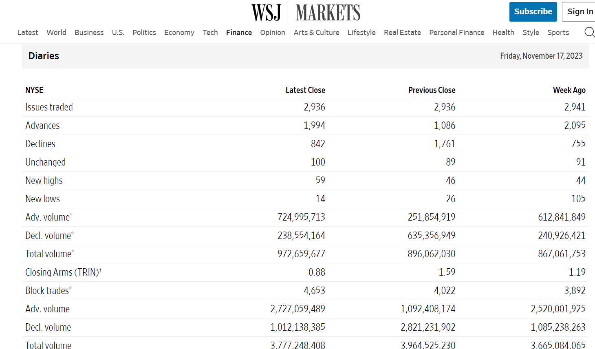Image resolution: width=595 pixels, height=349 pixels.
Task: Click the Week Ago column header
Action: 569,90
